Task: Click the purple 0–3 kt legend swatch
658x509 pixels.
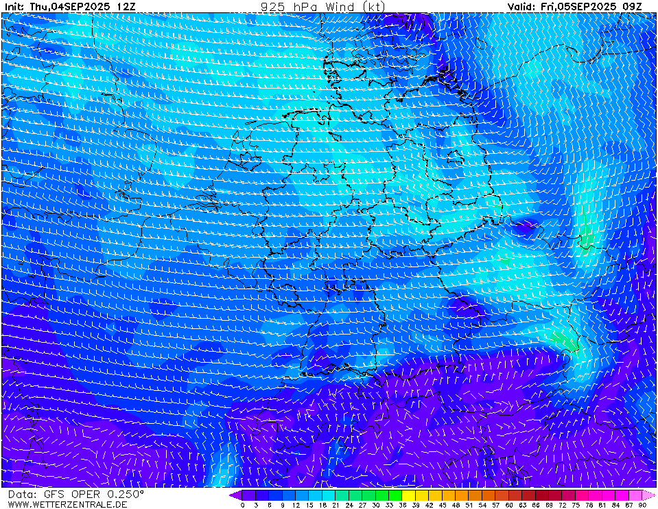Action: pyautogui.click(x=249, y=495)
